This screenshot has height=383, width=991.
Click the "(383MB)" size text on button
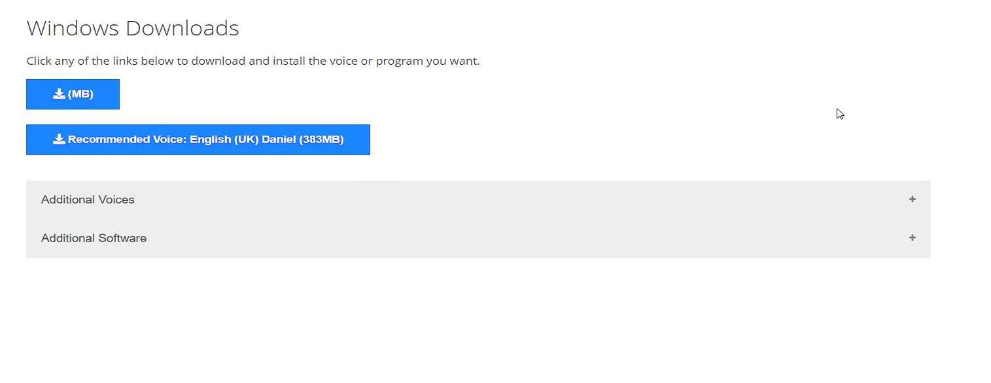click(x=321, y=139)
